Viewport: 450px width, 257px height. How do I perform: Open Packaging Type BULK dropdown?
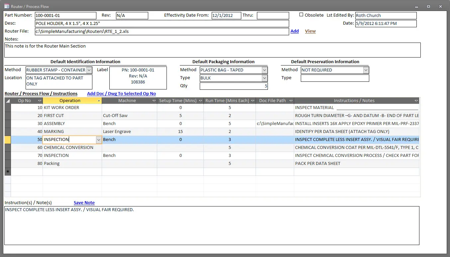265,78
